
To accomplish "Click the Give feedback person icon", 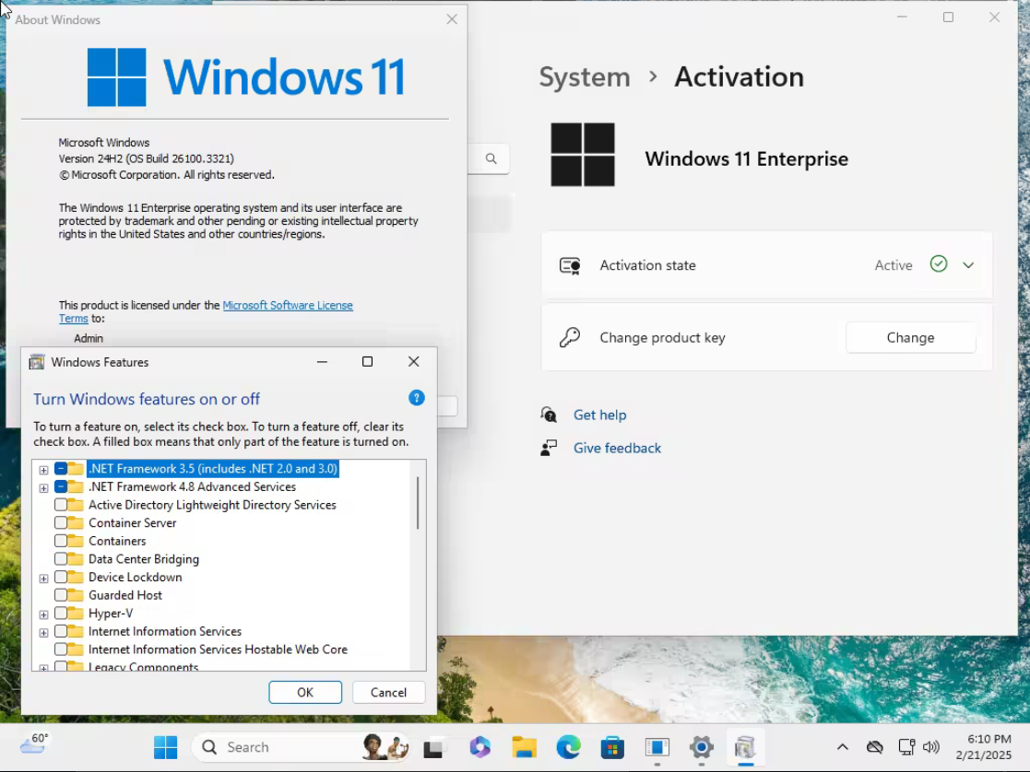I will coord(549,448).
